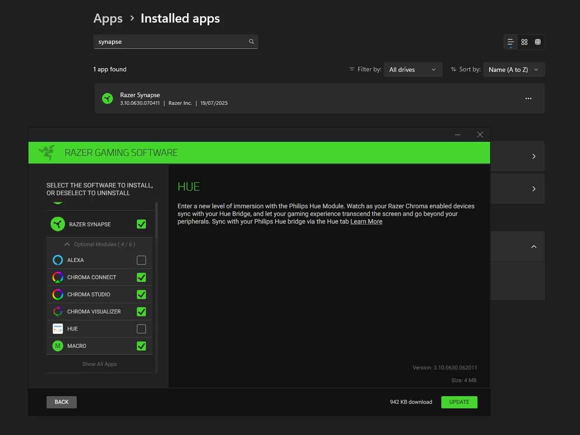Open the three-dot menu for Razer Synapse
Screen dimensions: 580x435
point(529,98)
